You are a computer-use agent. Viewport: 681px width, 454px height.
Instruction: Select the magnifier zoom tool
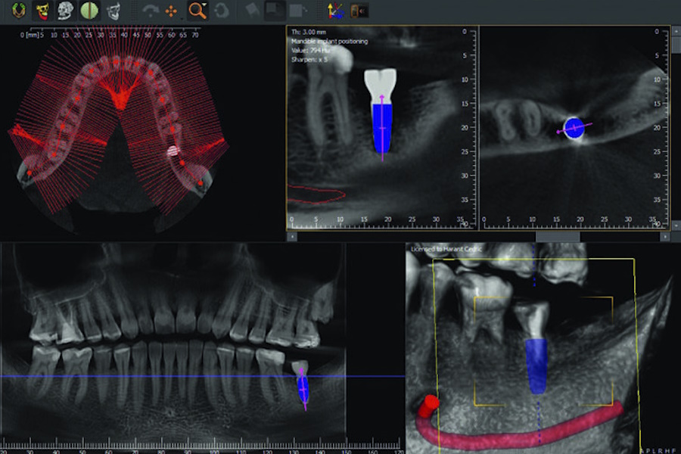(196, 11)
